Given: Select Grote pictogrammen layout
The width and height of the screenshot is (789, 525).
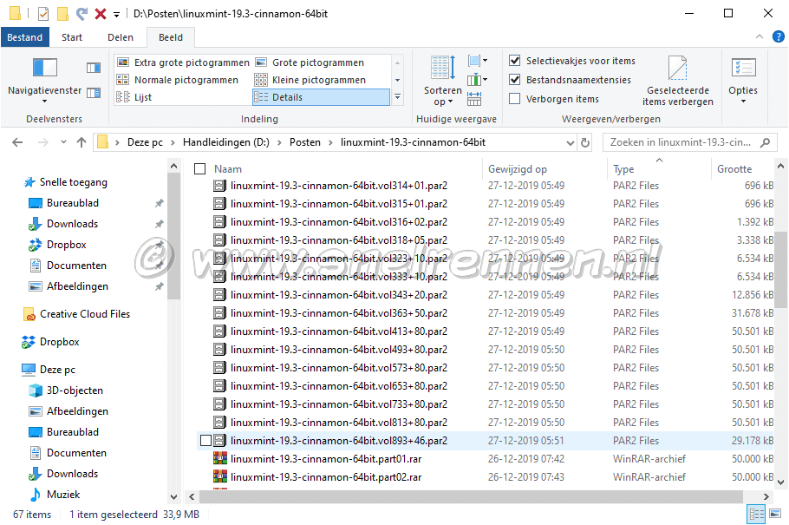Looking at the screenshot, I should [x=310, y=62].
